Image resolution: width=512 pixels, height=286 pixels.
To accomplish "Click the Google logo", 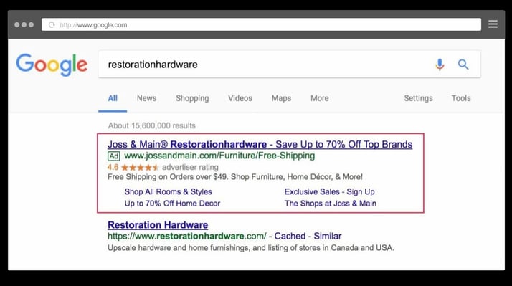I will pyautogui.click(x=52, y=65).
